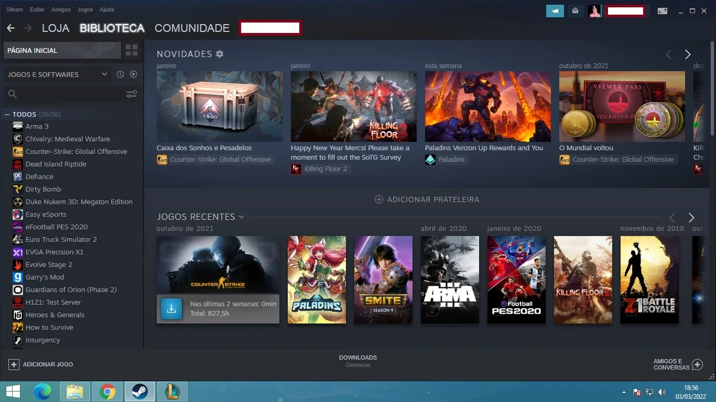
Task: Open Novidades settings gear
Action: (x=220, y=54)
